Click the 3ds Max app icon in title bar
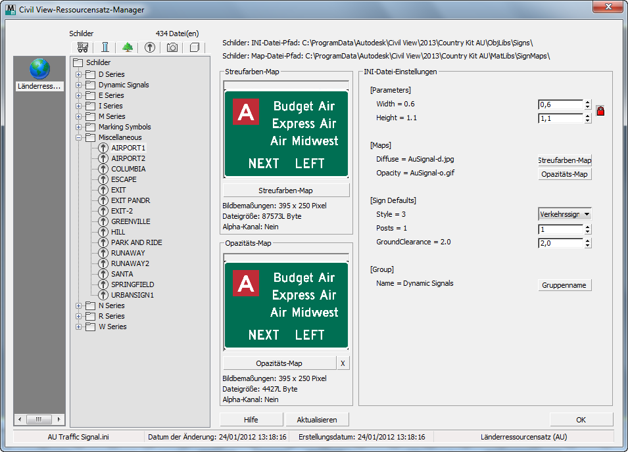Viewport: 628px width, 452px height. click(x=11, y=10)
